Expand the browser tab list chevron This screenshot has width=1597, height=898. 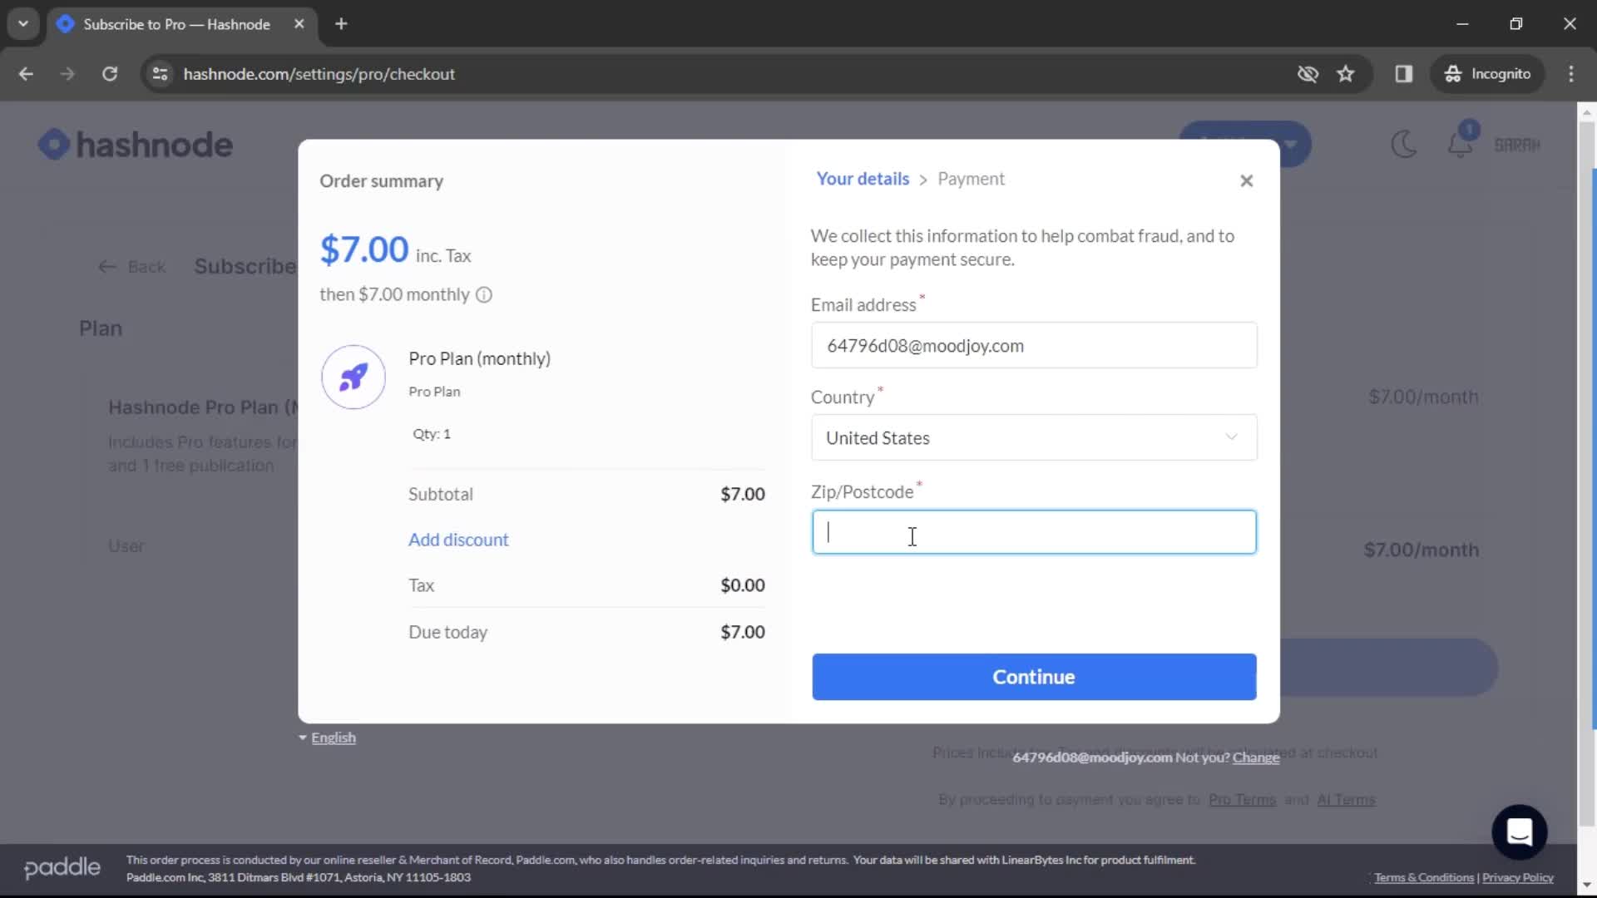pyautogui.click(x=24, y=24)
